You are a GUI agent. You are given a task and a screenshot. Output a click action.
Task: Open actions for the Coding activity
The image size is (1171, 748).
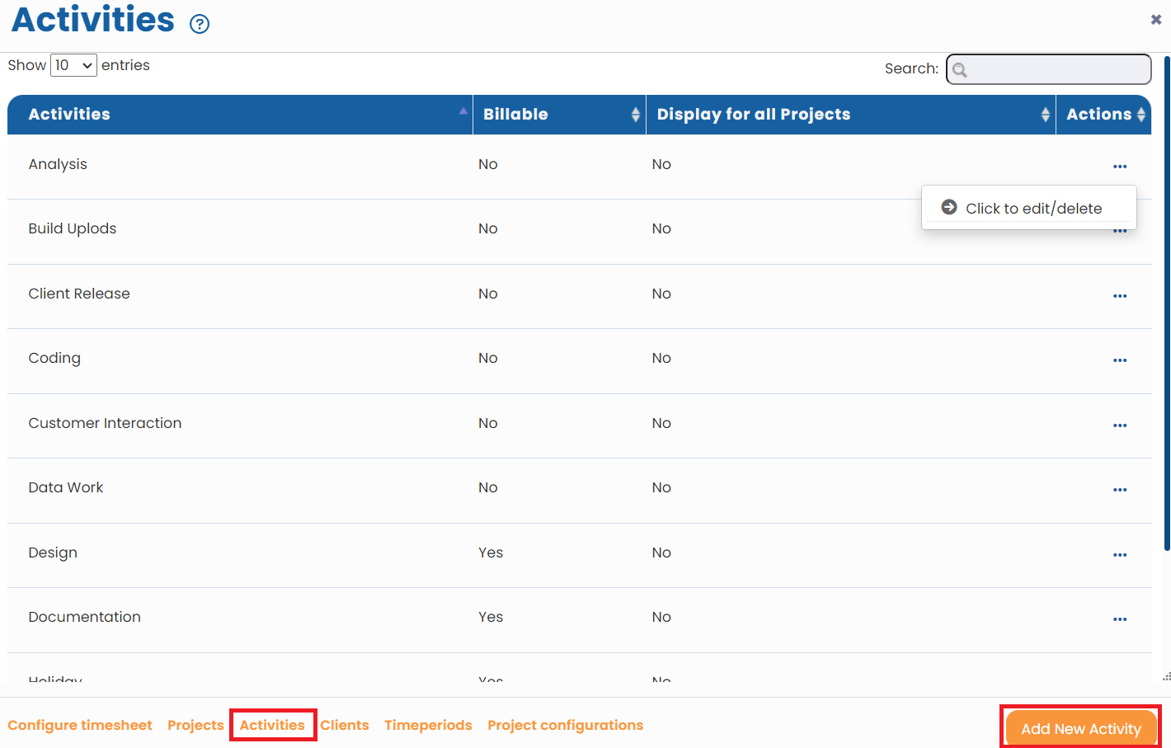coord(1120,360)
